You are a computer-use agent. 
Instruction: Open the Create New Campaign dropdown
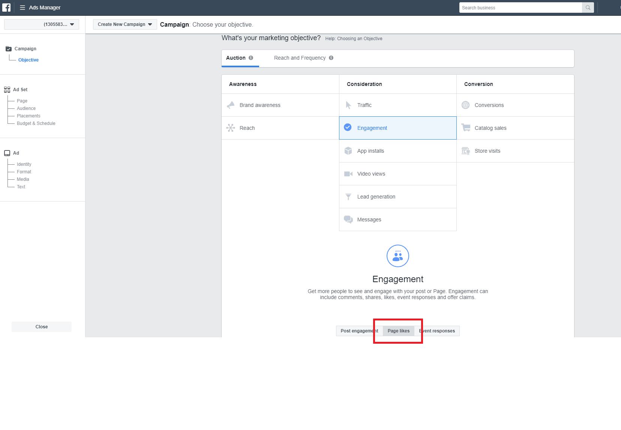click(125, 24)
